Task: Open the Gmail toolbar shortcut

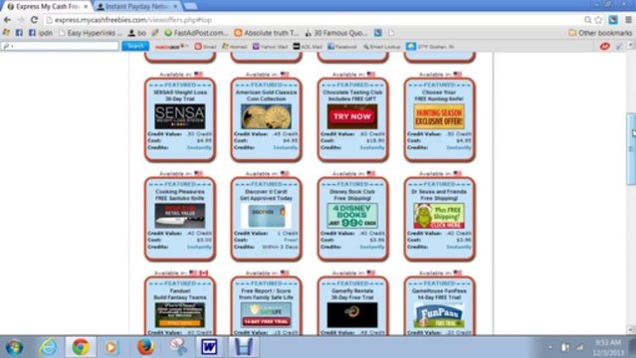Action: coord(205,47)
